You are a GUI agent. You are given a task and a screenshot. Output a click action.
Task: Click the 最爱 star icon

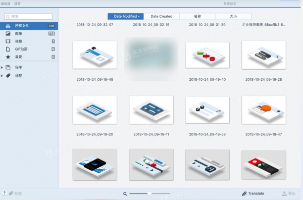(8, 57)
